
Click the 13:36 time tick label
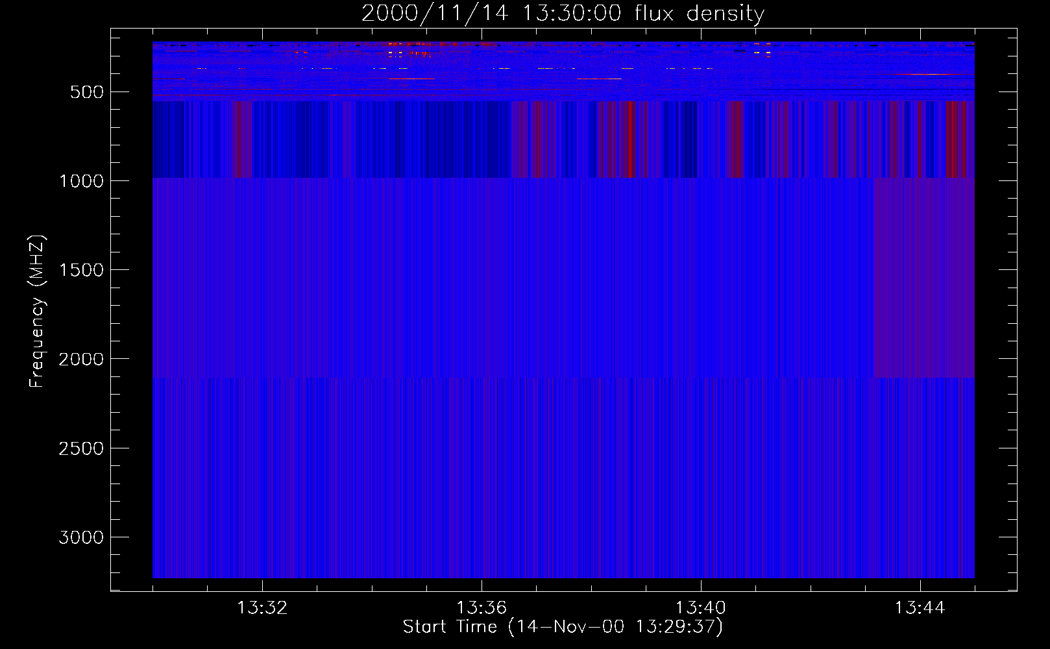pos(482,608)
